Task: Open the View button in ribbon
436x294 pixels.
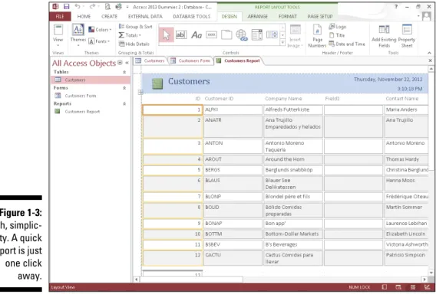Action: (x=58, y=35)
